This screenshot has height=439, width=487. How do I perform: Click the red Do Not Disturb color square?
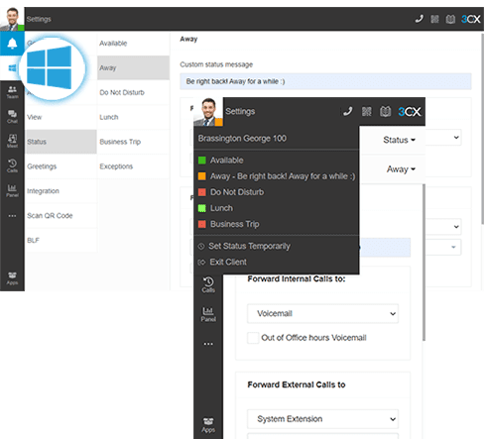[x=202, y=192]
